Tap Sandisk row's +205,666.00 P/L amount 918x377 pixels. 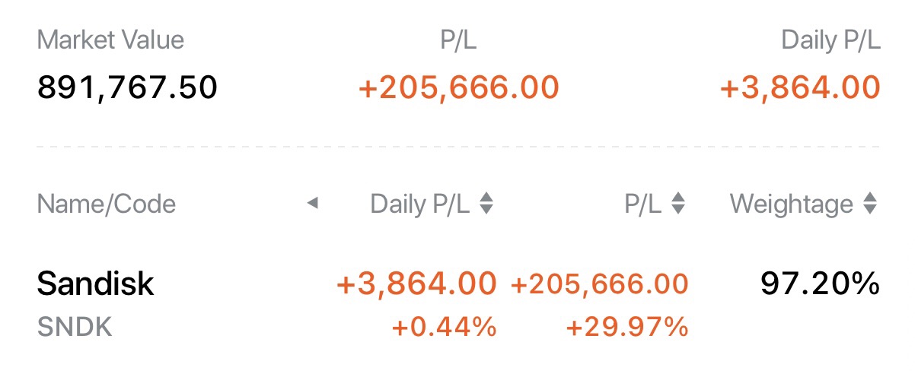coord(600,284)
